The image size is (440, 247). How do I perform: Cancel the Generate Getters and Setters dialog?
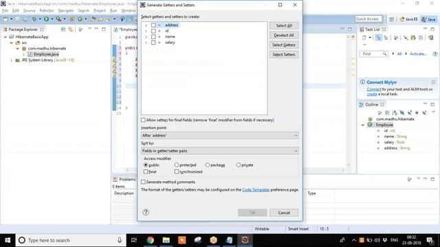(284, 213)
